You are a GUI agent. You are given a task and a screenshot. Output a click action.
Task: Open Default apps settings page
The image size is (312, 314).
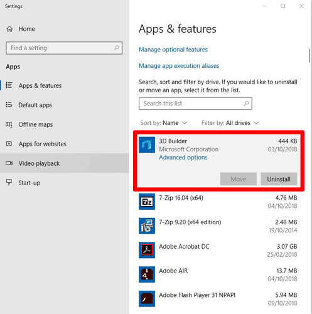(x=65, y=105)
